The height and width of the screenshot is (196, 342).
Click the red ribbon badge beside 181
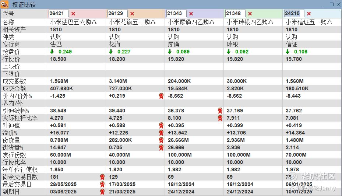click(102, 177)
